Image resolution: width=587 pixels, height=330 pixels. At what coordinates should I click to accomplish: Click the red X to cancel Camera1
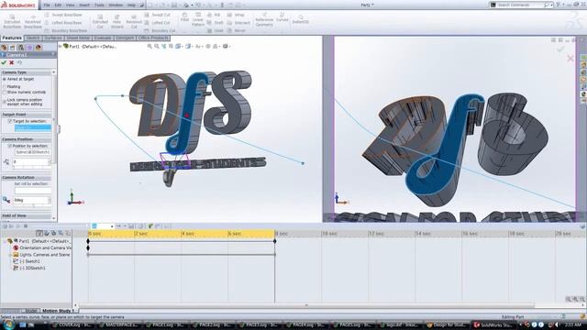coord(12,62)
